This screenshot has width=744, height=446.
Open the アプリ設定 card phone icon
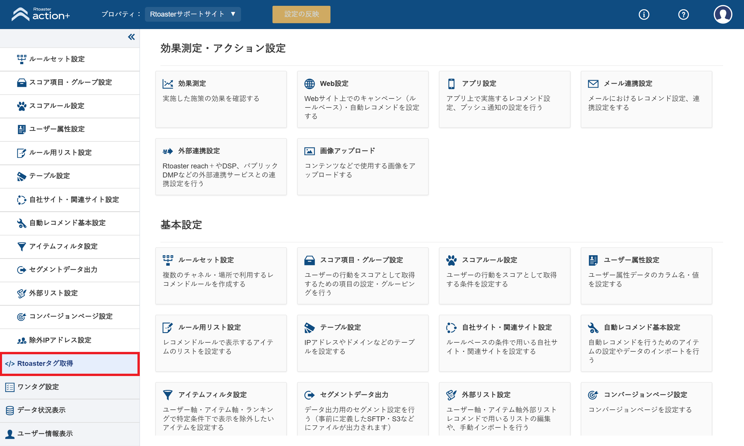click(x=451, y=84)
